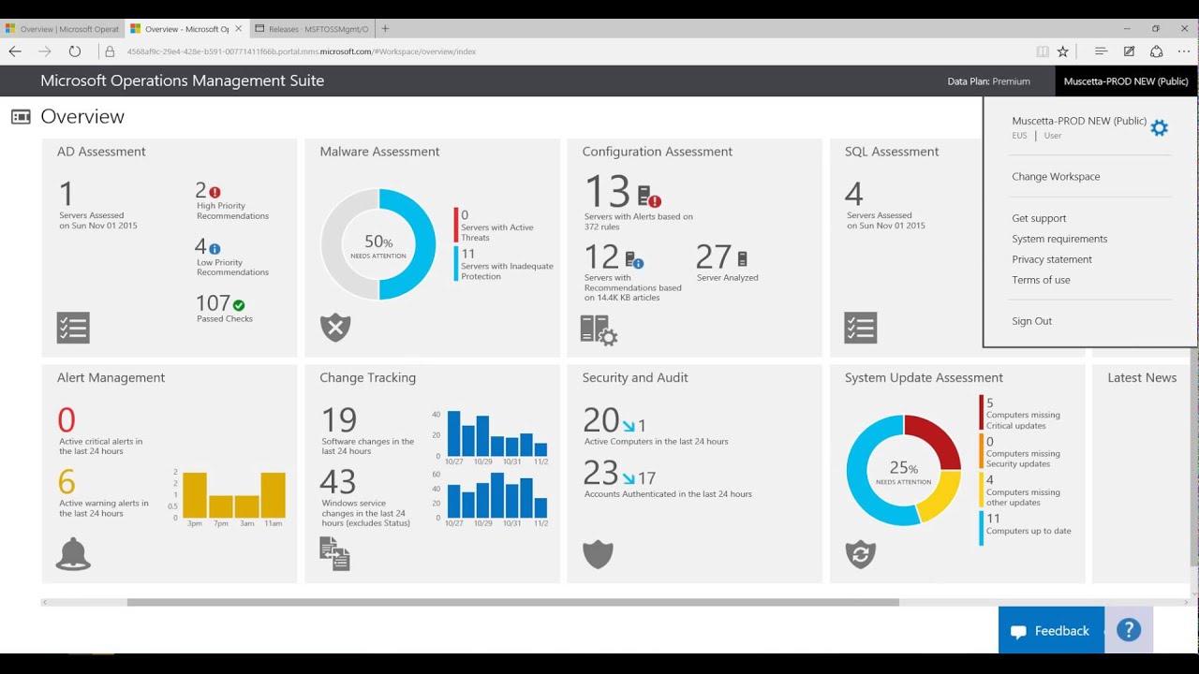Select Privacy statement in the menu
1199x674 pixels.
[x=1052, y=259]
